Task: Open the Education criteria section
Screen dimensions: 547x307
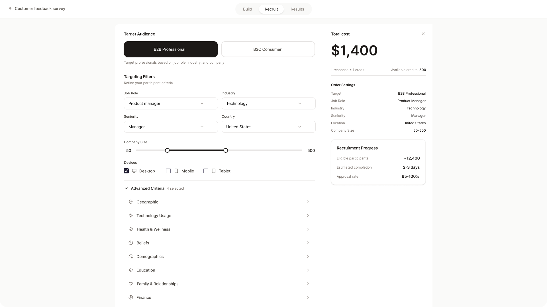Action: [219, 270]
